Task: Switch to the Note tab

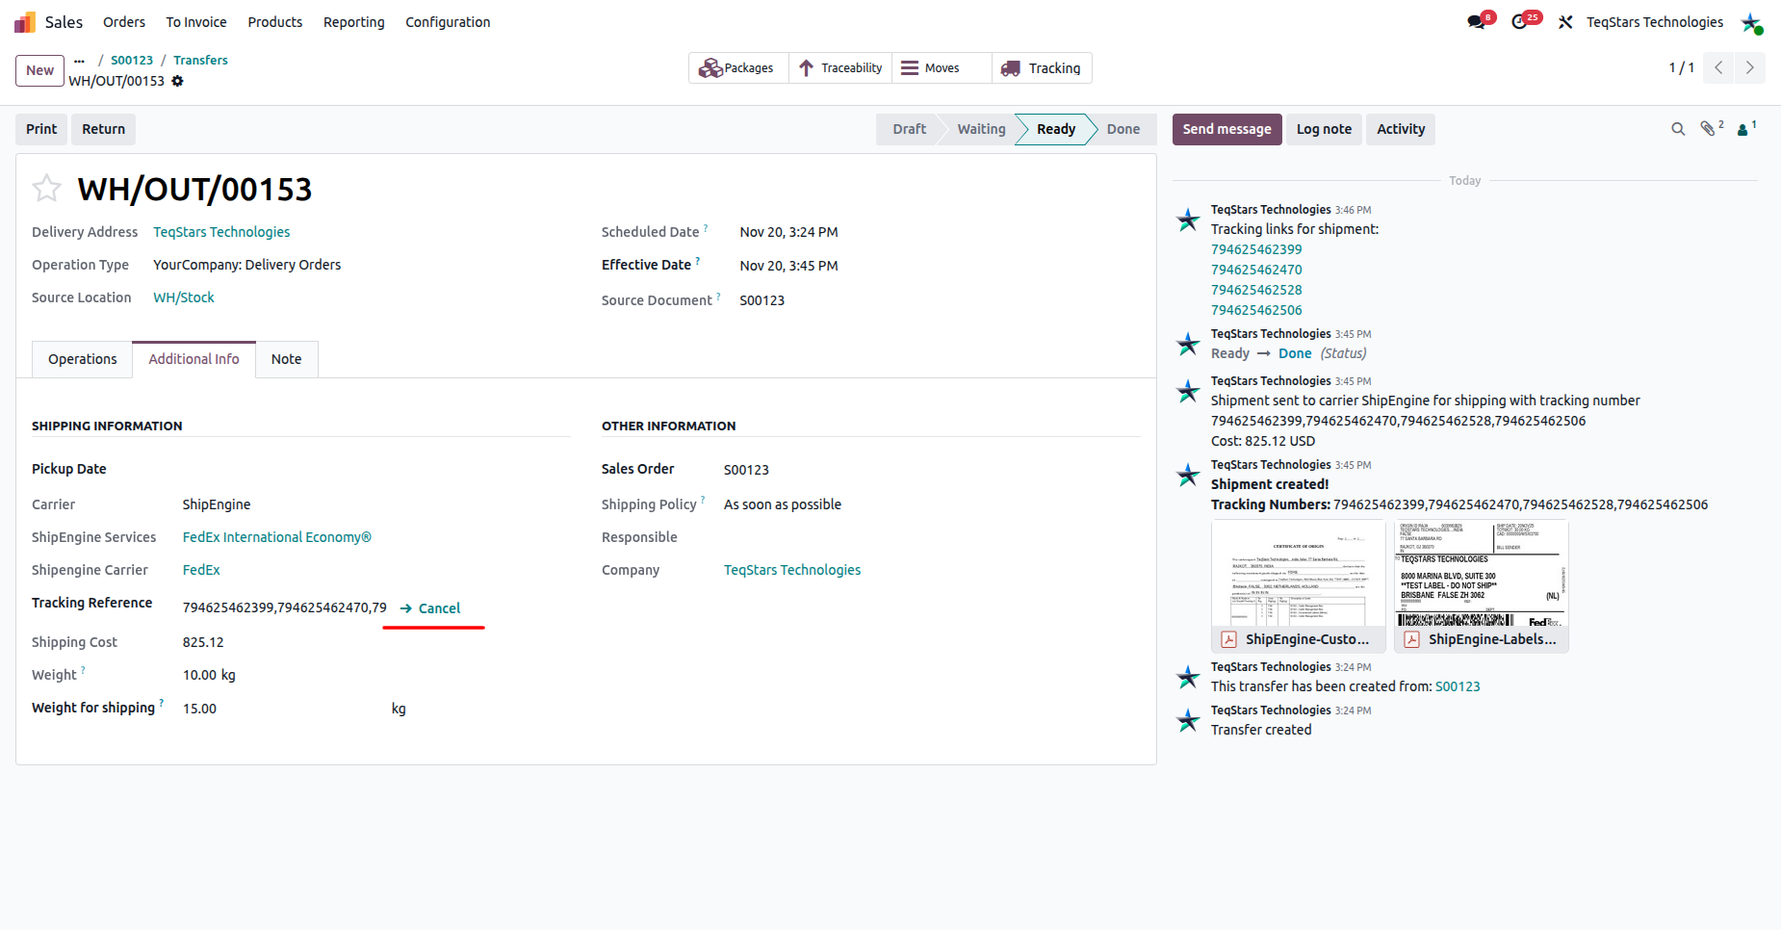Action: [286, 359]
